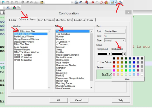Close the Configuration dialog

[x=128, y=13]
